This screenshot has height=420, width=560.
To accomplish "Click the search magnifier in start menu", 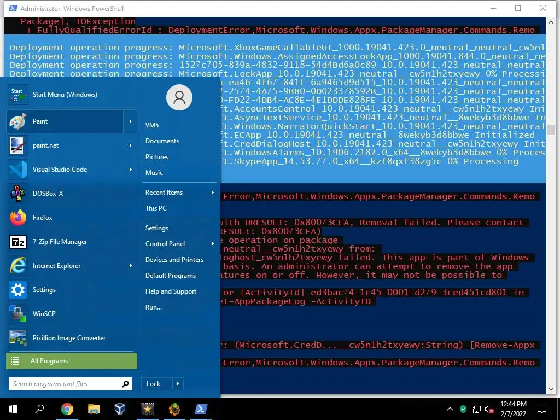I will [125, 384].
